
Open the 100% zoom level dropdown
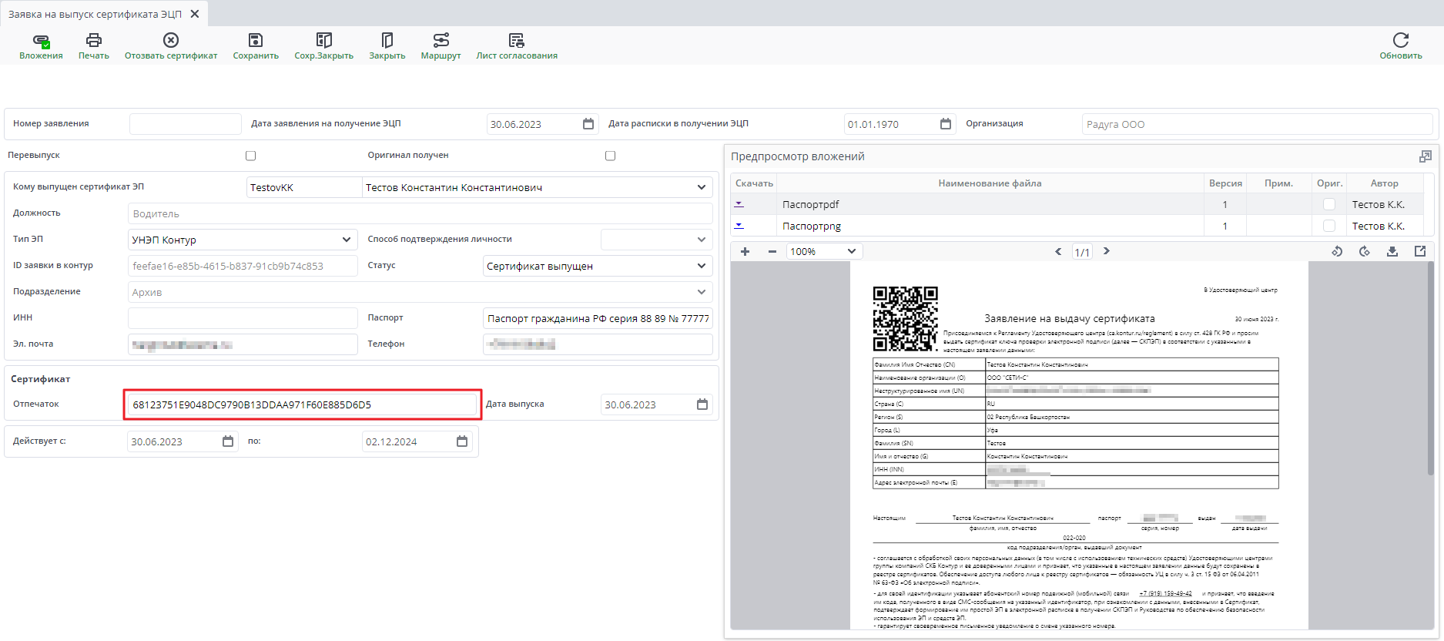pyautogui.click(x=823, y=251)
